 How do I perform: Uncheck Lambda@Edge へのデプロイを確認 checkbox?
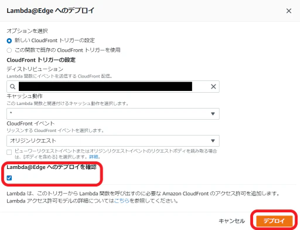click(9, 178)
